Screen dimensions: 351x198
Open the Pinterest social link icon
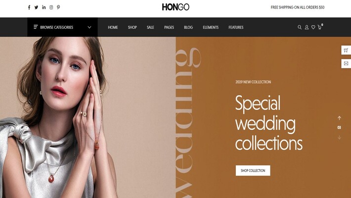pos(58,7)
